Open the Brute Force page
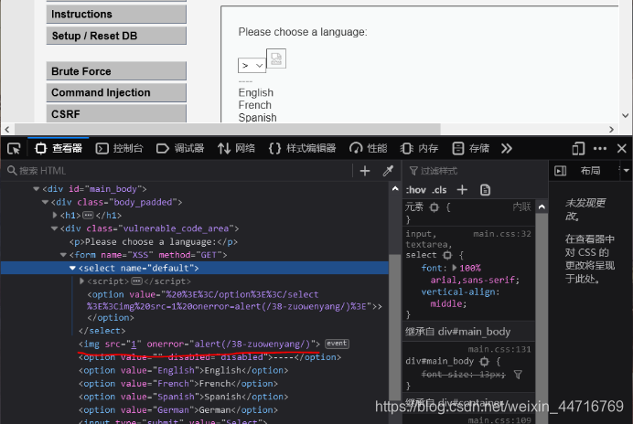This screenshot has height=424, width=633. [x=116, y=71]
